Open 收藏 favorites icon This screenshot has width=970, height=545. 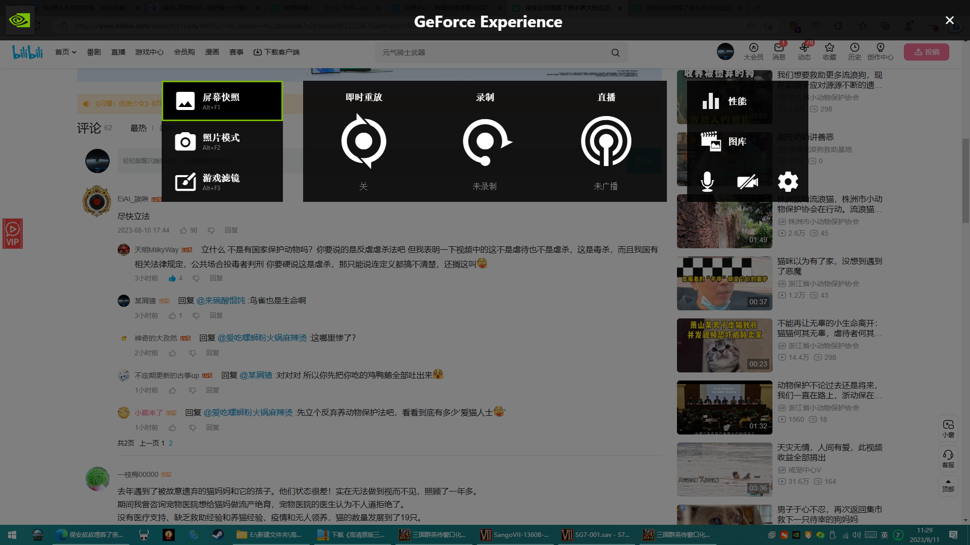[x=830, y=51]
